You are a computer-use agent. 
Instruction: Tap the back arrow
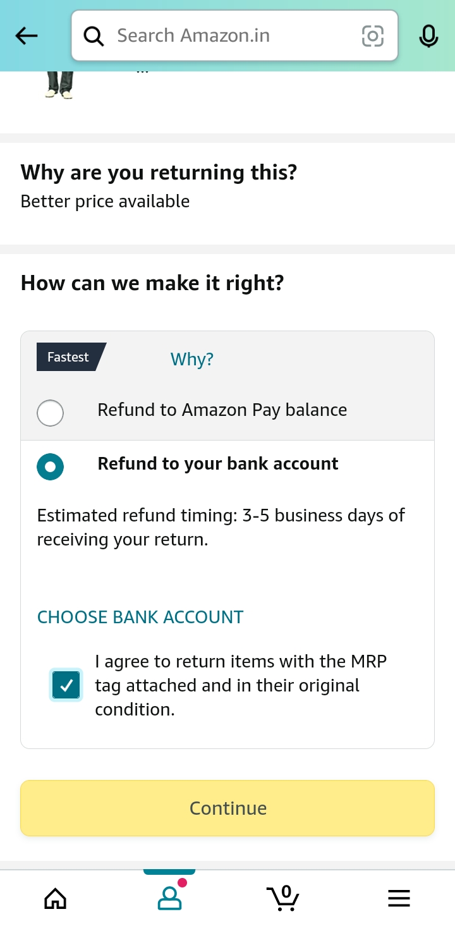(27, 36)
